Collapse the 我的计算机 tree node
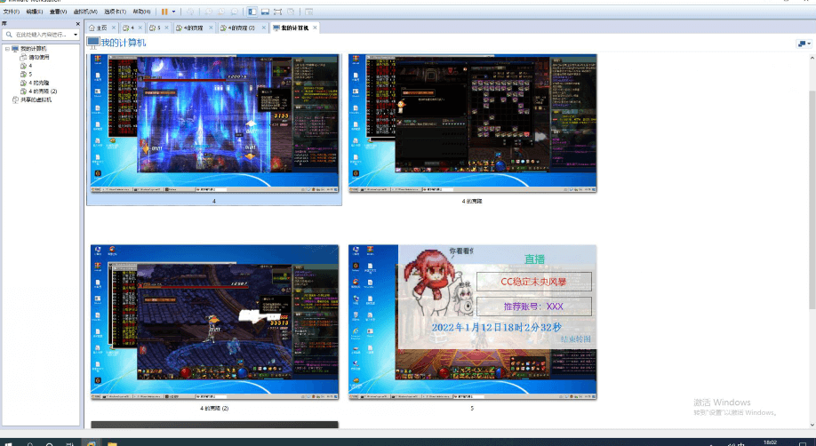 7,48
